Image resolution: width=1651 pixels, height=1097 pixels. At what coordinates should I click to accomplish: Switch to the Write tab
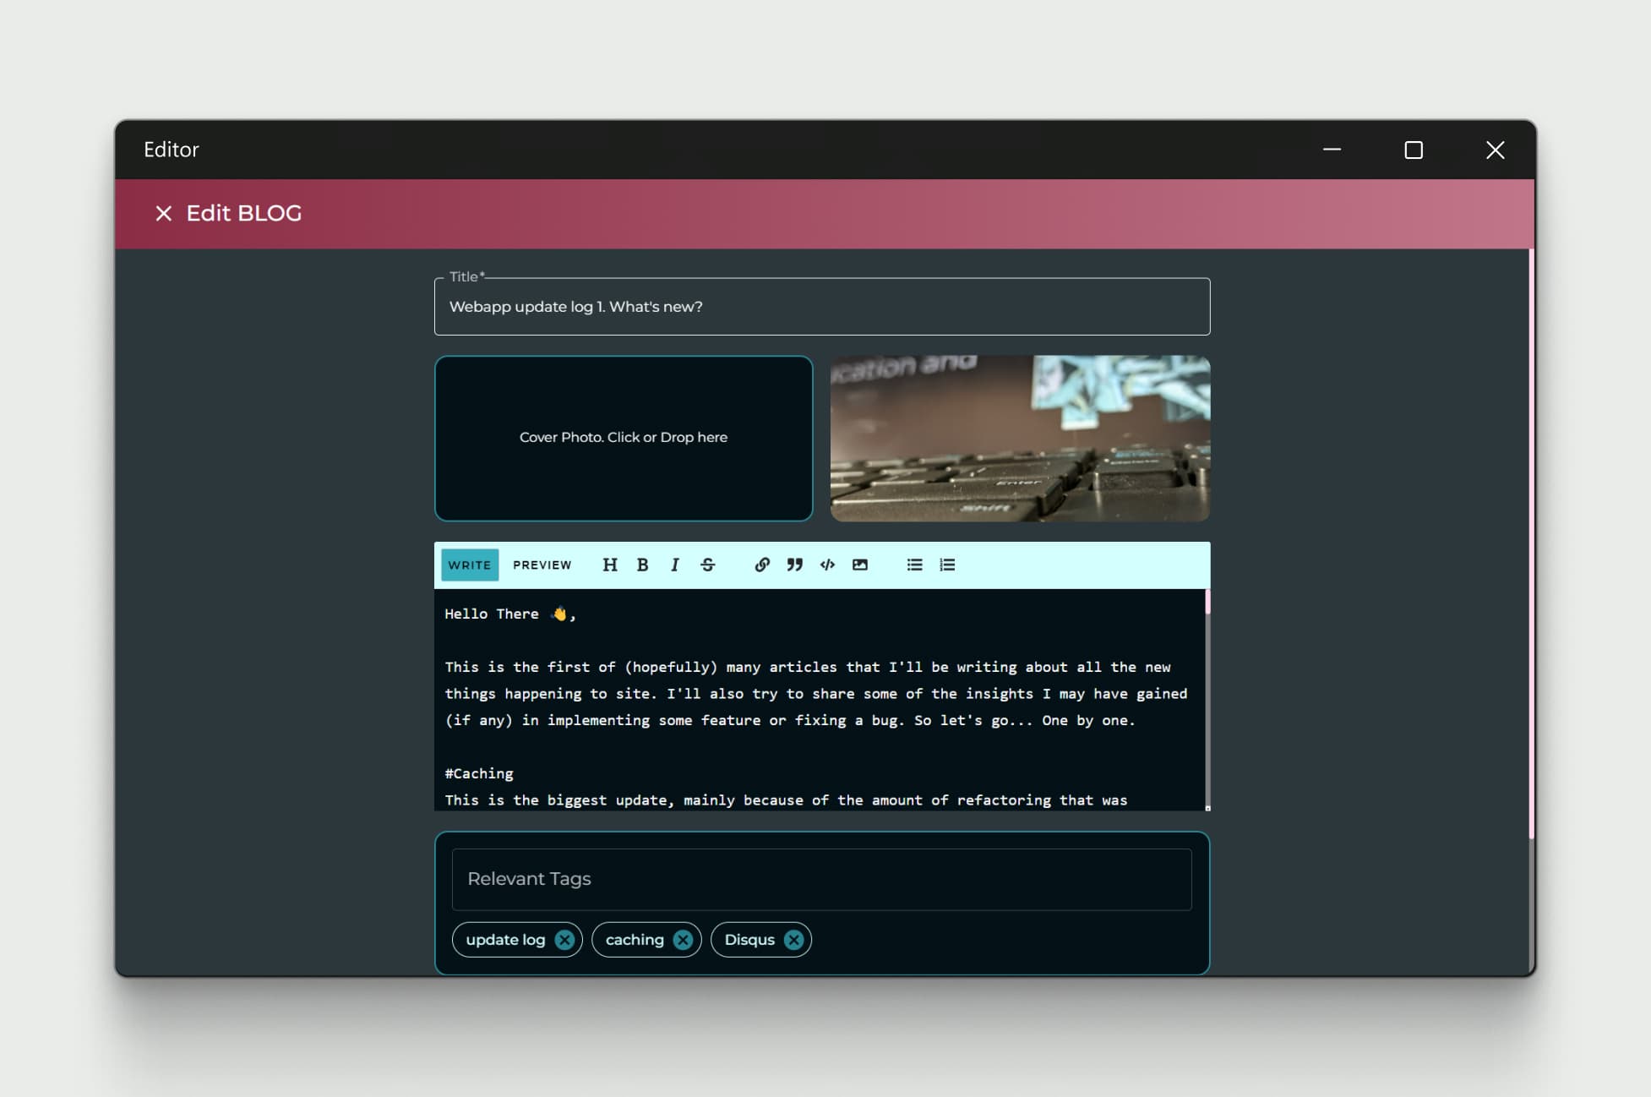point(470,565)
